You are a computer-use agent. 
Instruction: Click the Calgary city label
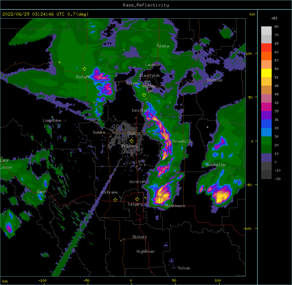pos(135,204)
